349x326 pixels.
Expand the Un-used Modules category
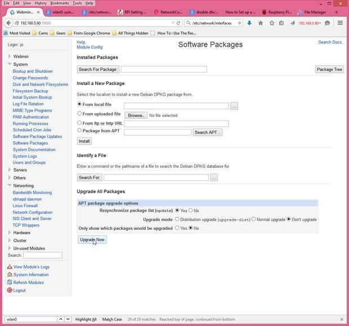pyautogui.click(x=10, y=248)
